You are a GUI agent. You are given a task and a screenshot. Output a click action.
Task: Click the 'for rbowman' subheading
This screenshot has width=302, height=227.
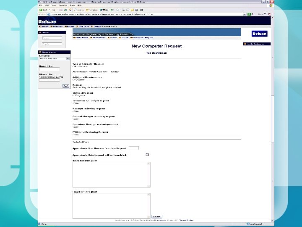pyautogui.click(x=157, y=53)
